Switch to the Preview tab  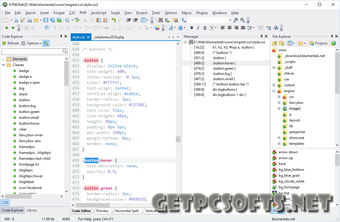[x=102, y=211]
